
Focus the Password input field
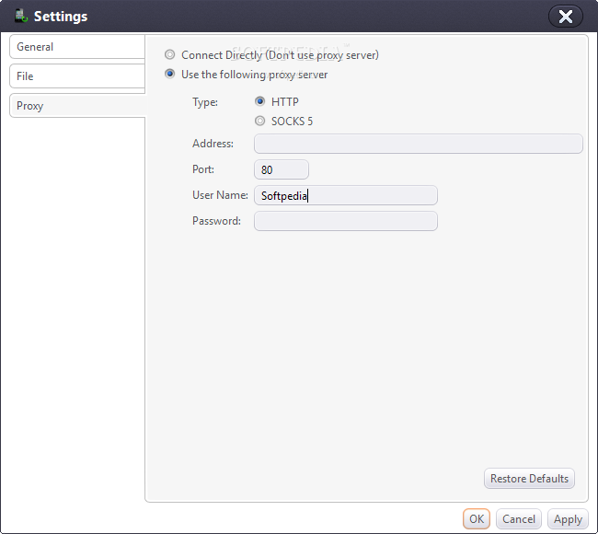click(346, 221)
